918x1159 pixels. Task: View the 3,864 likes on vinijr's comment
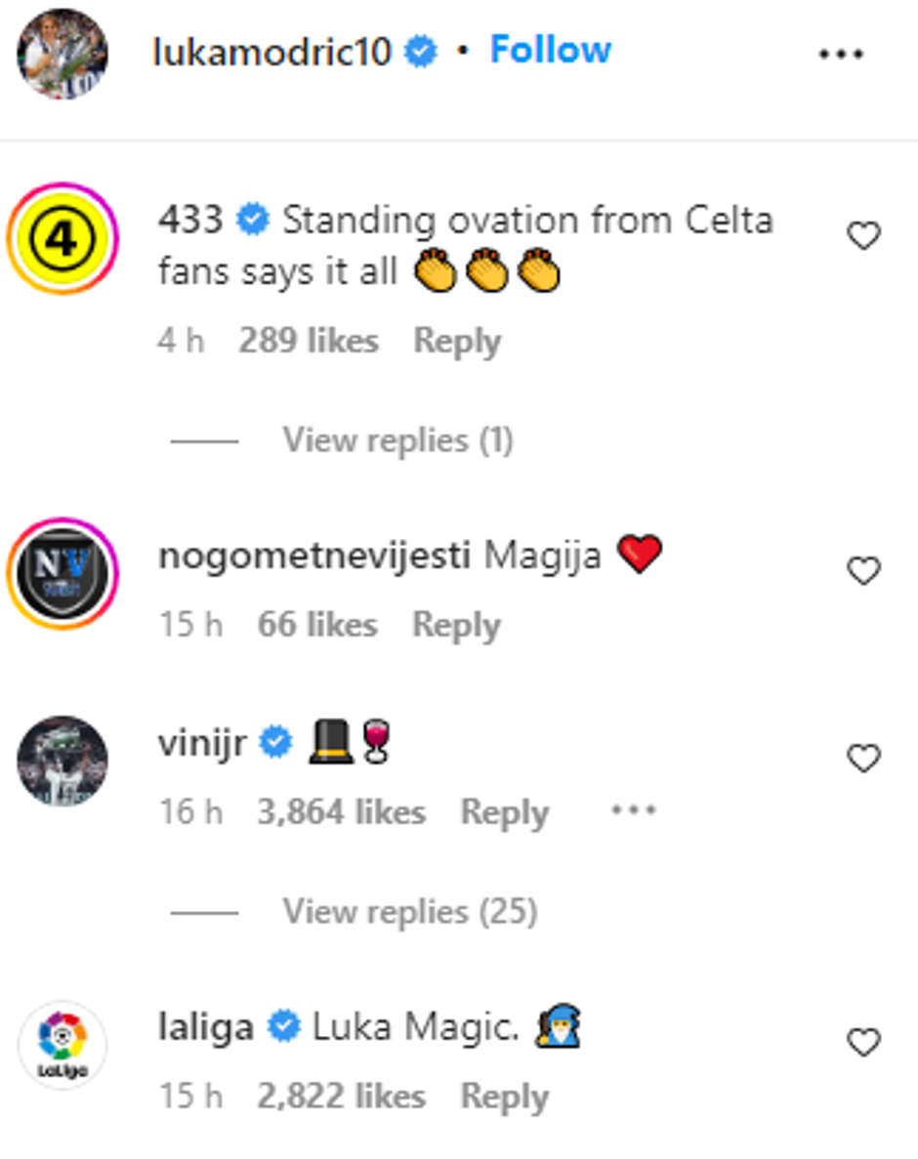pyautogui.click(x=341, y=812)
